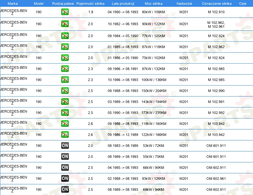Click the petrol fuel icon in the M 102.992 row
253x195 pixels.
coord(65,113)
